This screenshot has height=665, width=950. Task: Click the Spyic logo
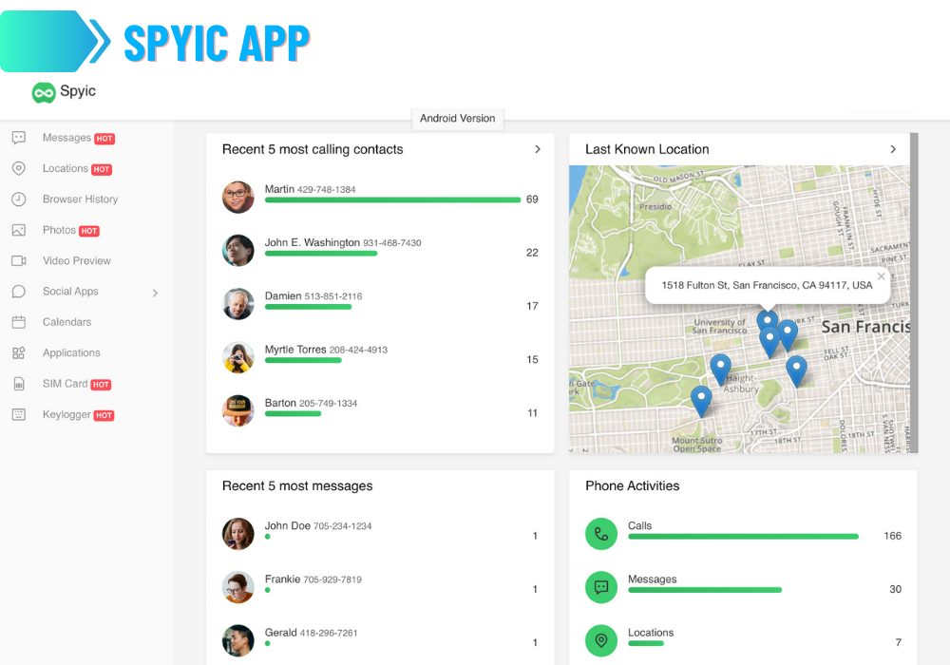[x=64, y=91]
